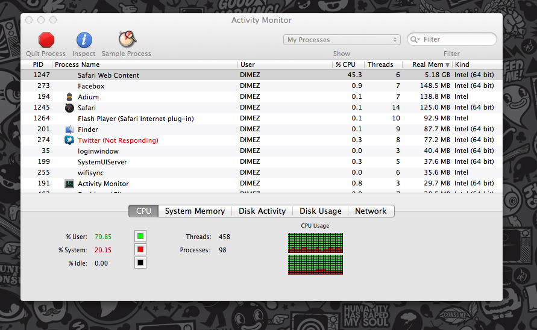Click the 79.85 % User value

(x=102, y=237)
